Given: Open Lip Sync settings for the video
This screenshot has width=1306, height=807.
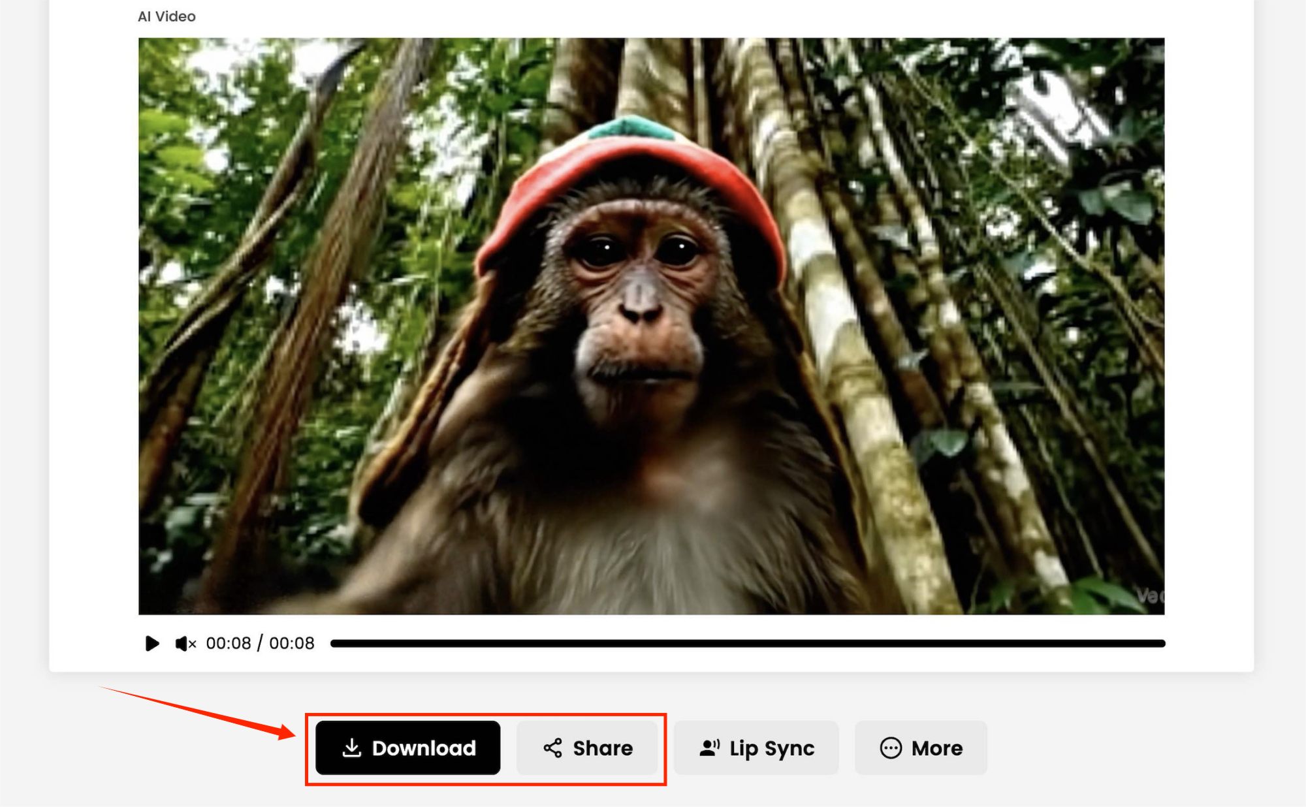Looking at the screenshot, I should click(756, 748).
